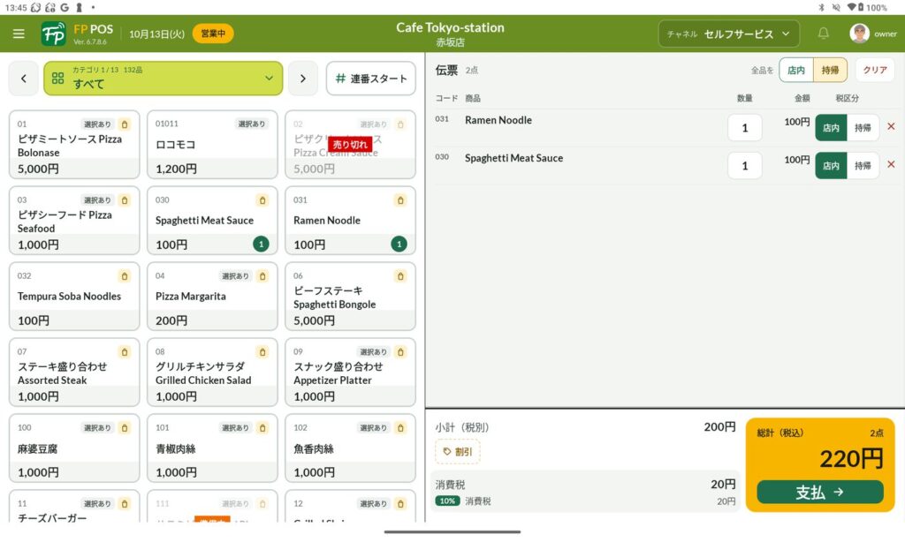Set Ramen Noodle to 店内
This screenshot has width=905, height=542.
[x=831, y=128]
